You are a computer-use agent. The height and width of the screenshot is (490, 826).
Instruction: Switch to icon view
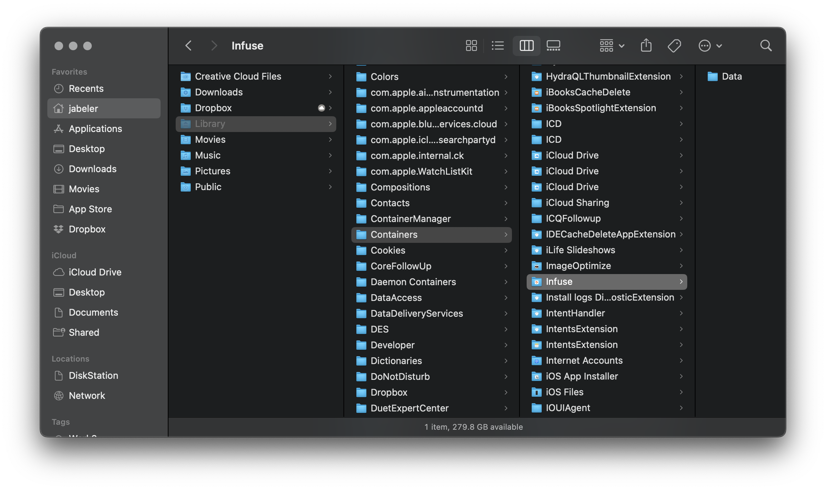471,46
